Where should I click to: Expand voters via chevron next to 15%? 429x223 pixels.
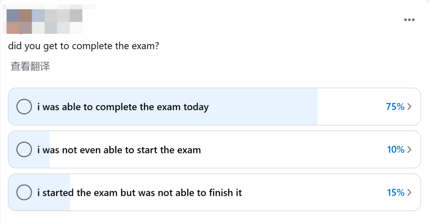pos(409,192)
